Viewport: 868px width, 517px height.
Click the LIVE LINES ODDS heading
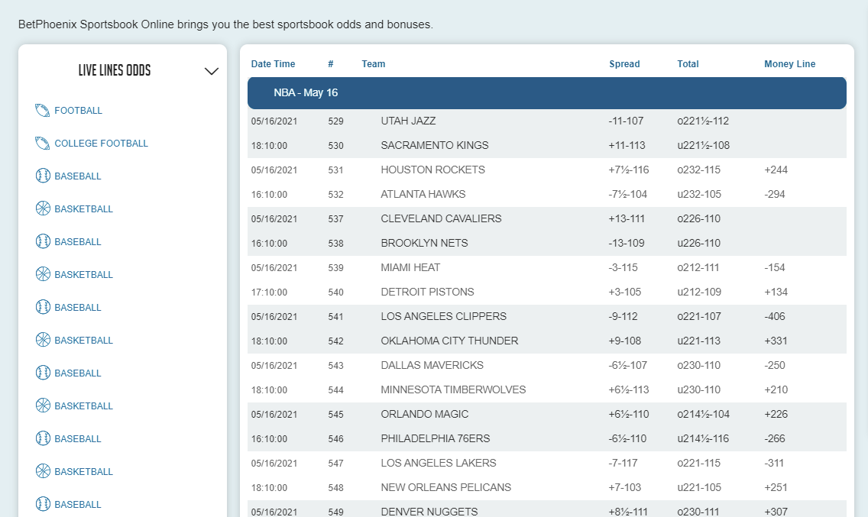pos(115,70)
